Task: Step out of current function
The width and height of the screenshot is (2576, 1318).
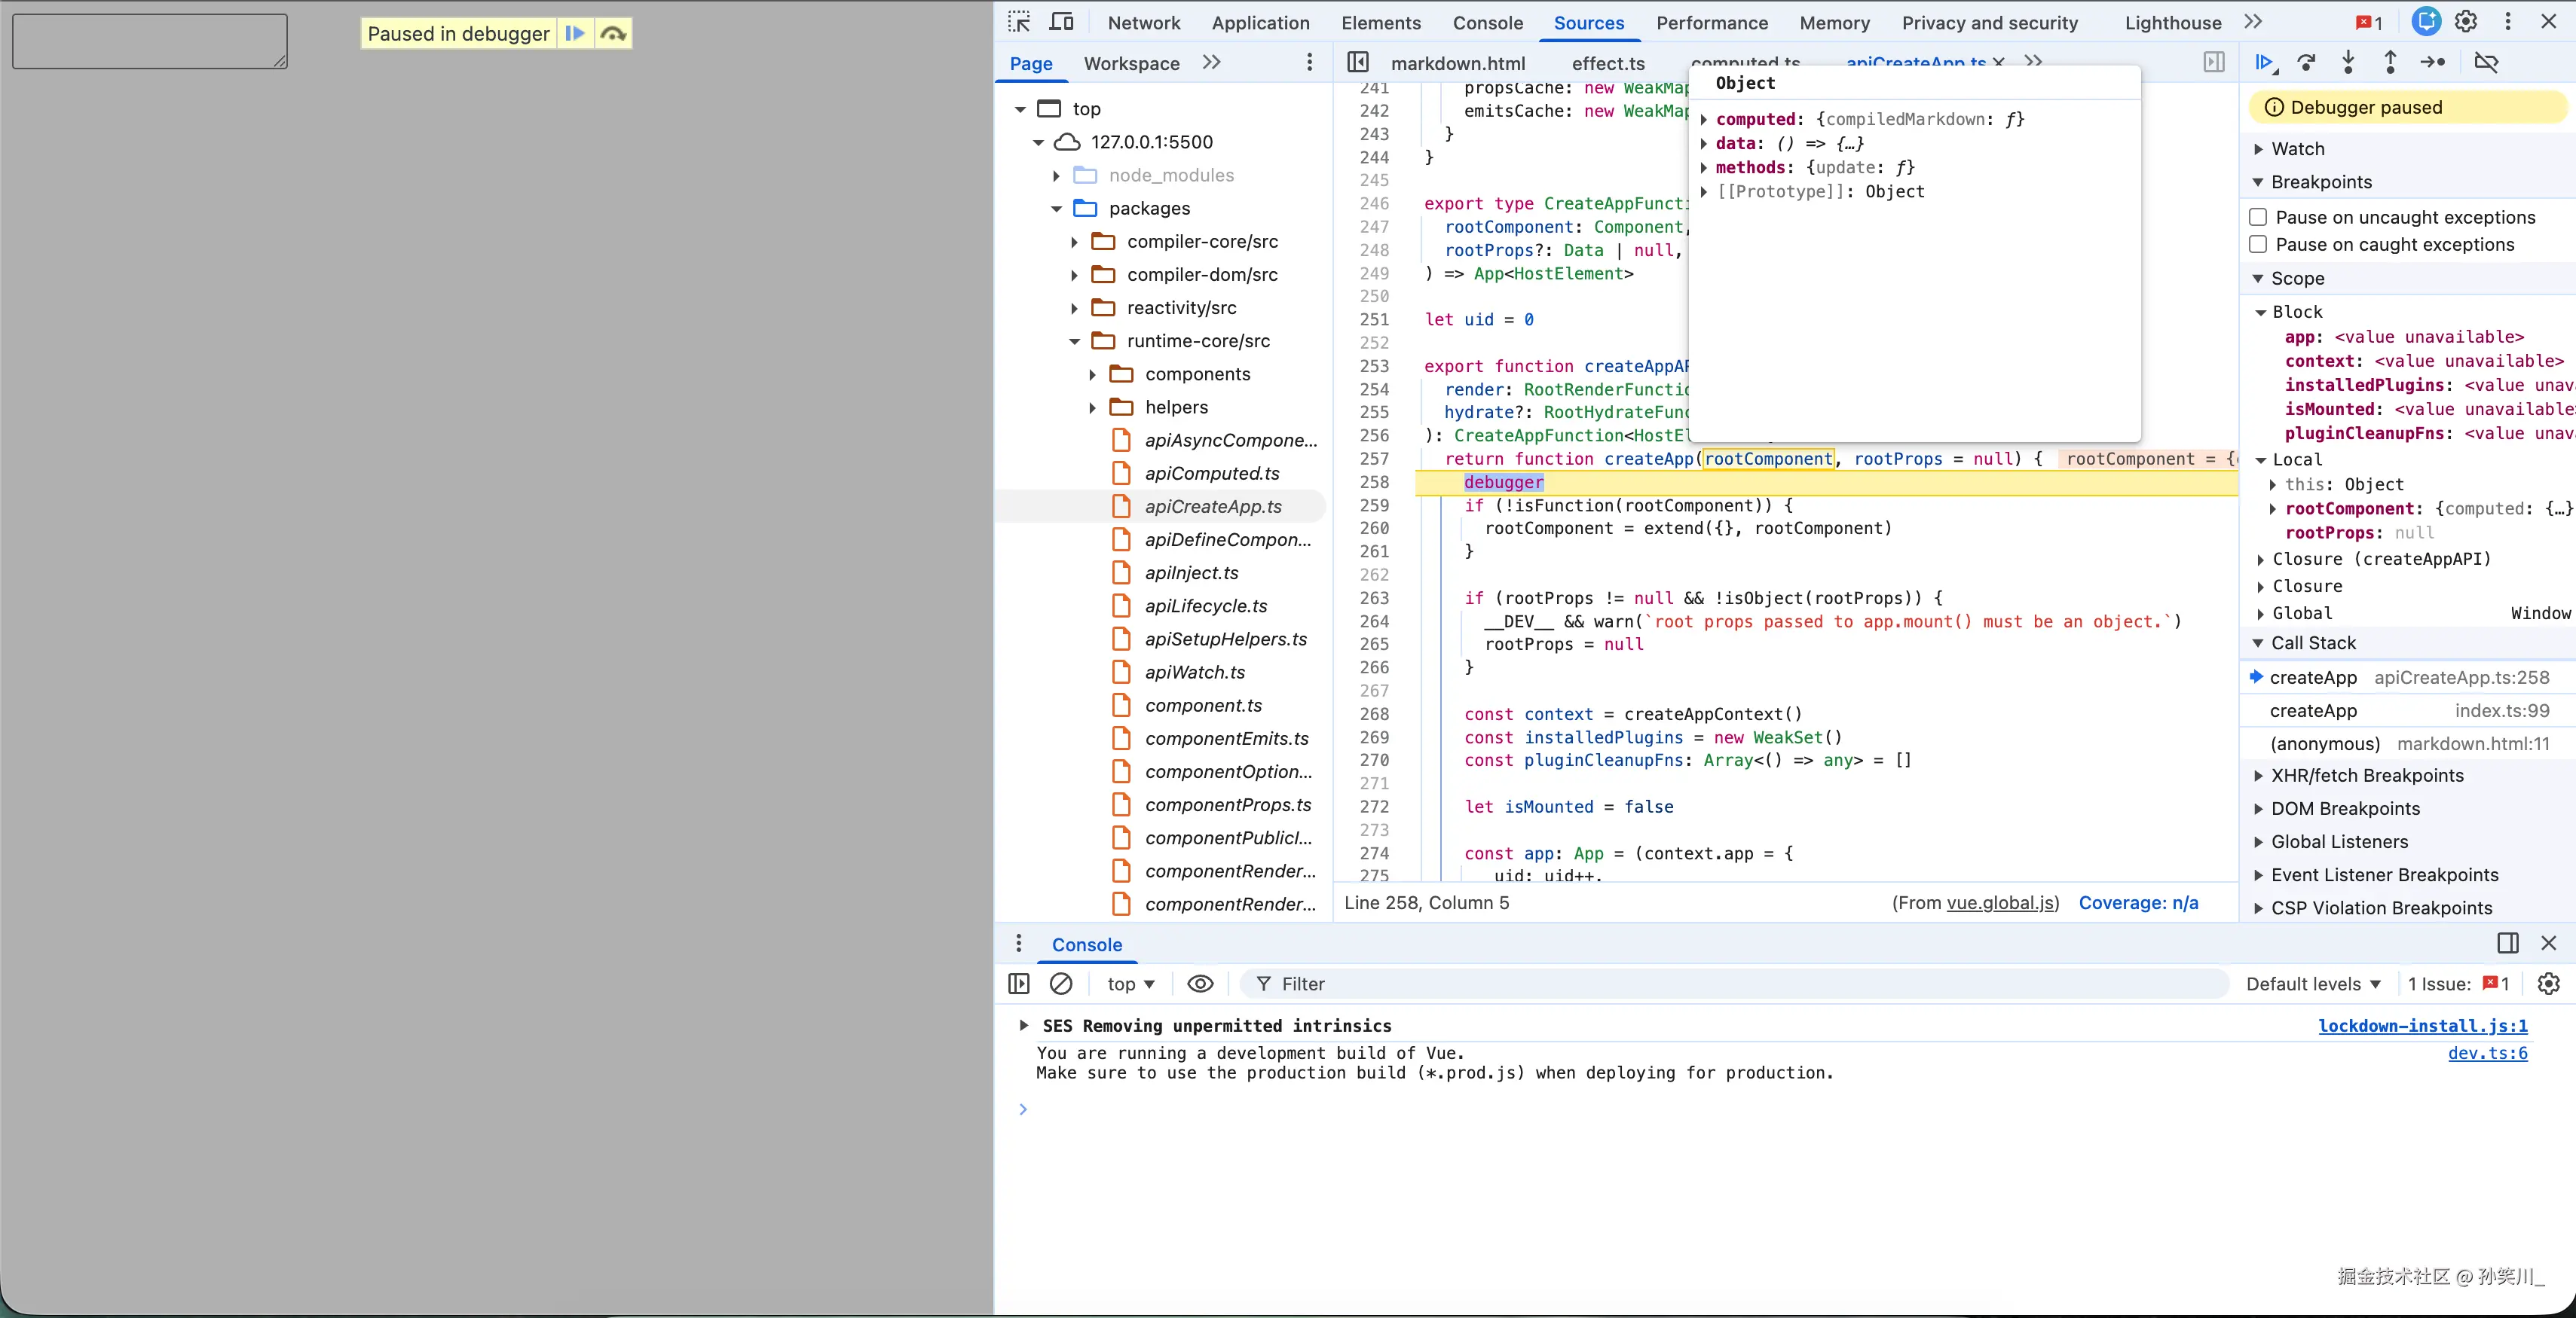Action: 2390,62
